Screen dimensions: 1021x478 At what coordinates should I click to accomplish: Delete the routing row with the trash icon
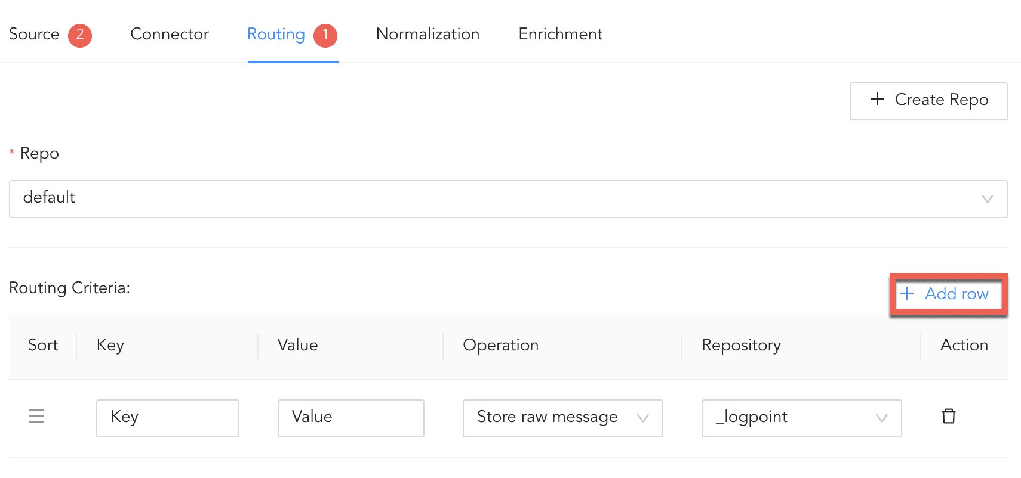click(x=948, y=416)
